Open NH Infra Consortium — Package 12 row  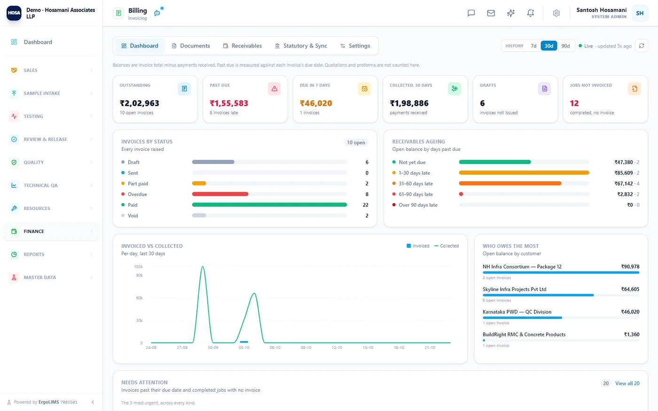[561, 271]
